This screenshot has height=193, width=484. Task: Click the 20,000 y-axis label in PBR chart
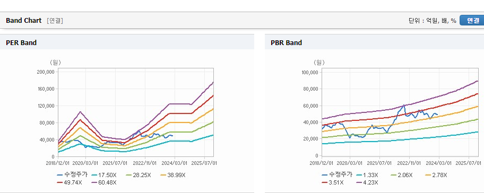point(311,139)
